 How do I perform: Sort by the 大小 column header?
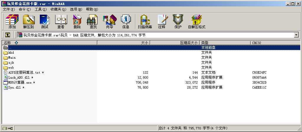click(x=124, y=43)
